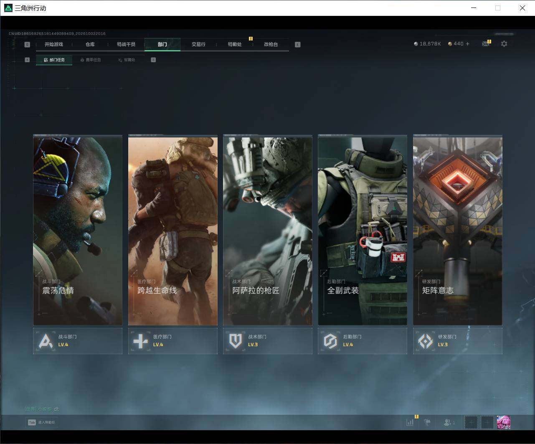Open the player avatar portrait
The width and height of the screenshot is (535, 444).
point(503,422)
